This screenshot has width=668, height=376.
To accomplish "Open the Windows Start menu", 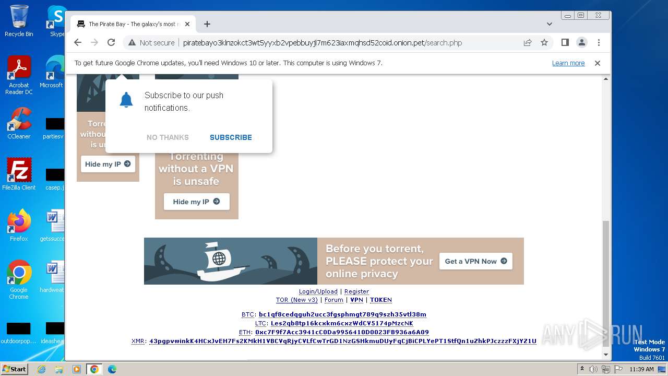I will [x=15, y=369].
